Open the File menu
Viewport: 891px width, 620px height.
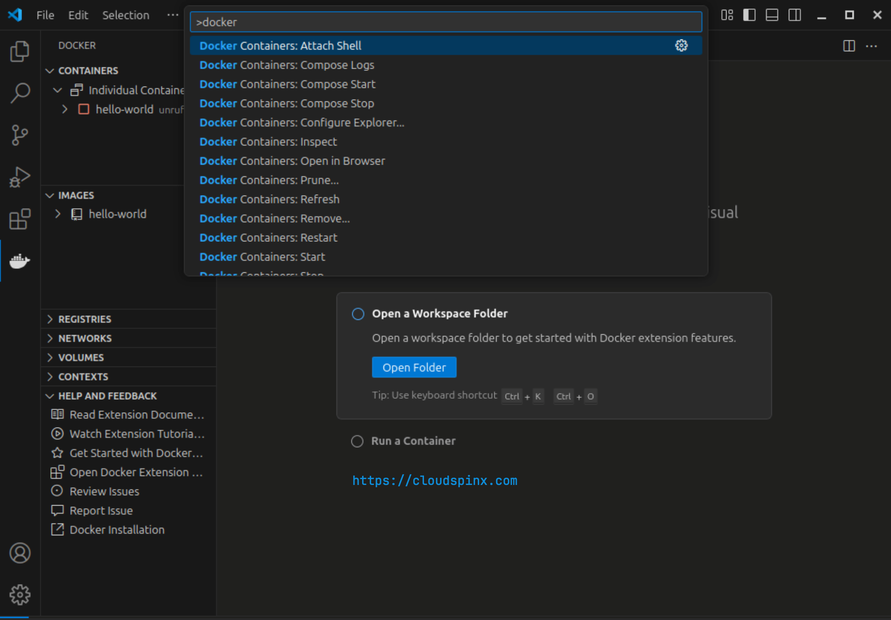[x=45, y=15]
